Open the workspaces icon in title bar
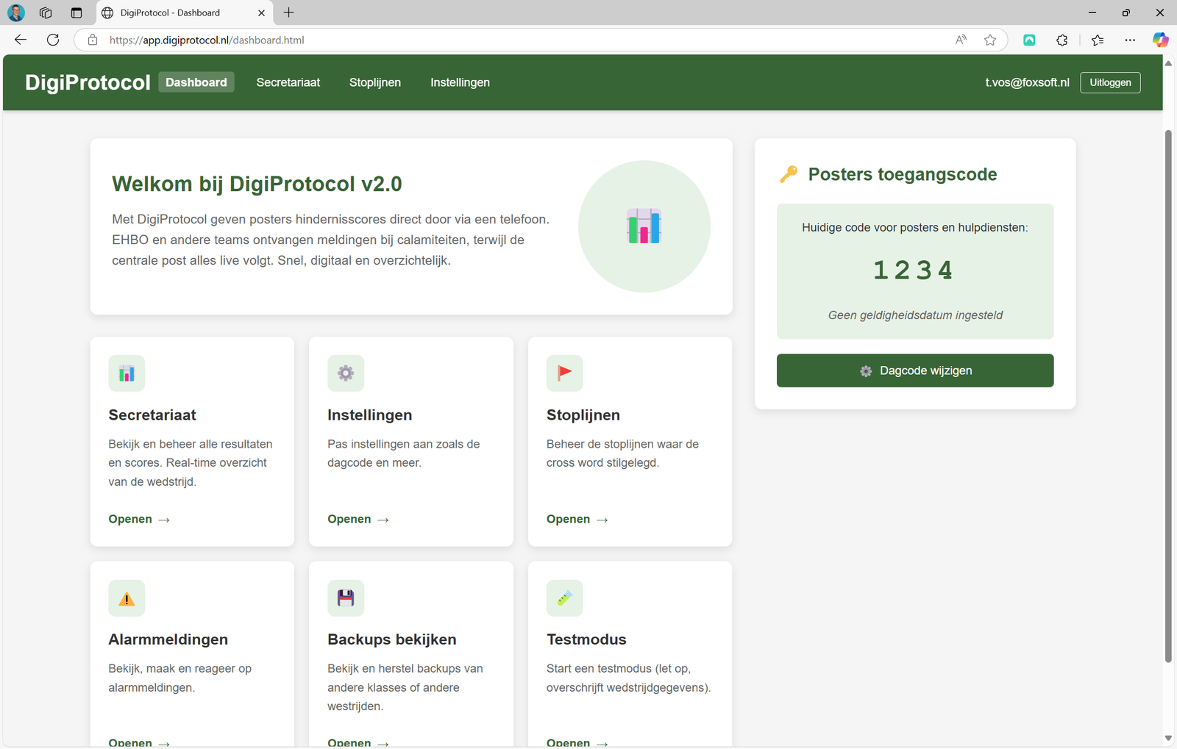1177x749 pixels. tap(46, 12)
